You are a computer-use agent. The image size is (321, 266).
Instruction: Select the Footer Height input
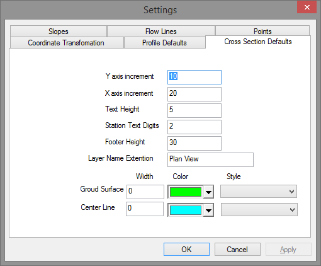tap(194, 143)
